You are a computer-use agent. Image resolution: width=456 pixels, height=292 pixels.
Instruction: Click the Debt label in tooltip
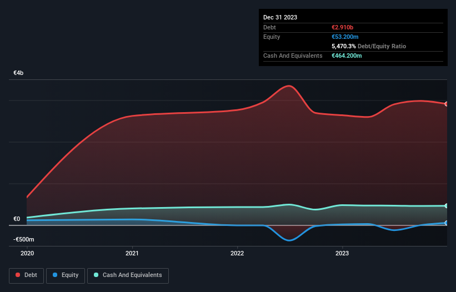[269, 27]
